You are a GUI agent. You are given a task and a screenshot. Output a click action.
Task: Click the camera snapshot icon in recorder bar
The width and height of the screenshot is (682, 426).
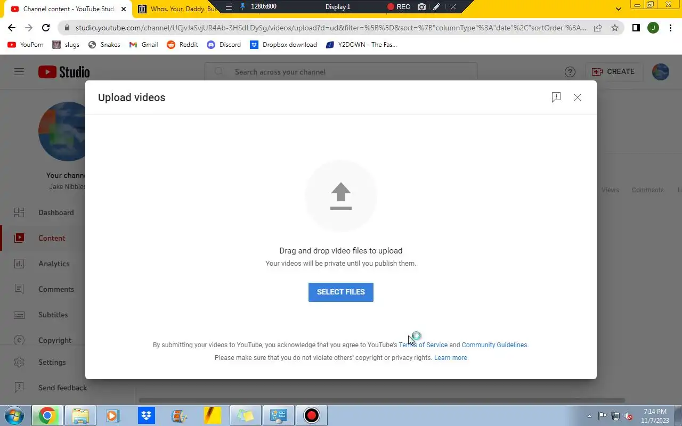point(422,6)
